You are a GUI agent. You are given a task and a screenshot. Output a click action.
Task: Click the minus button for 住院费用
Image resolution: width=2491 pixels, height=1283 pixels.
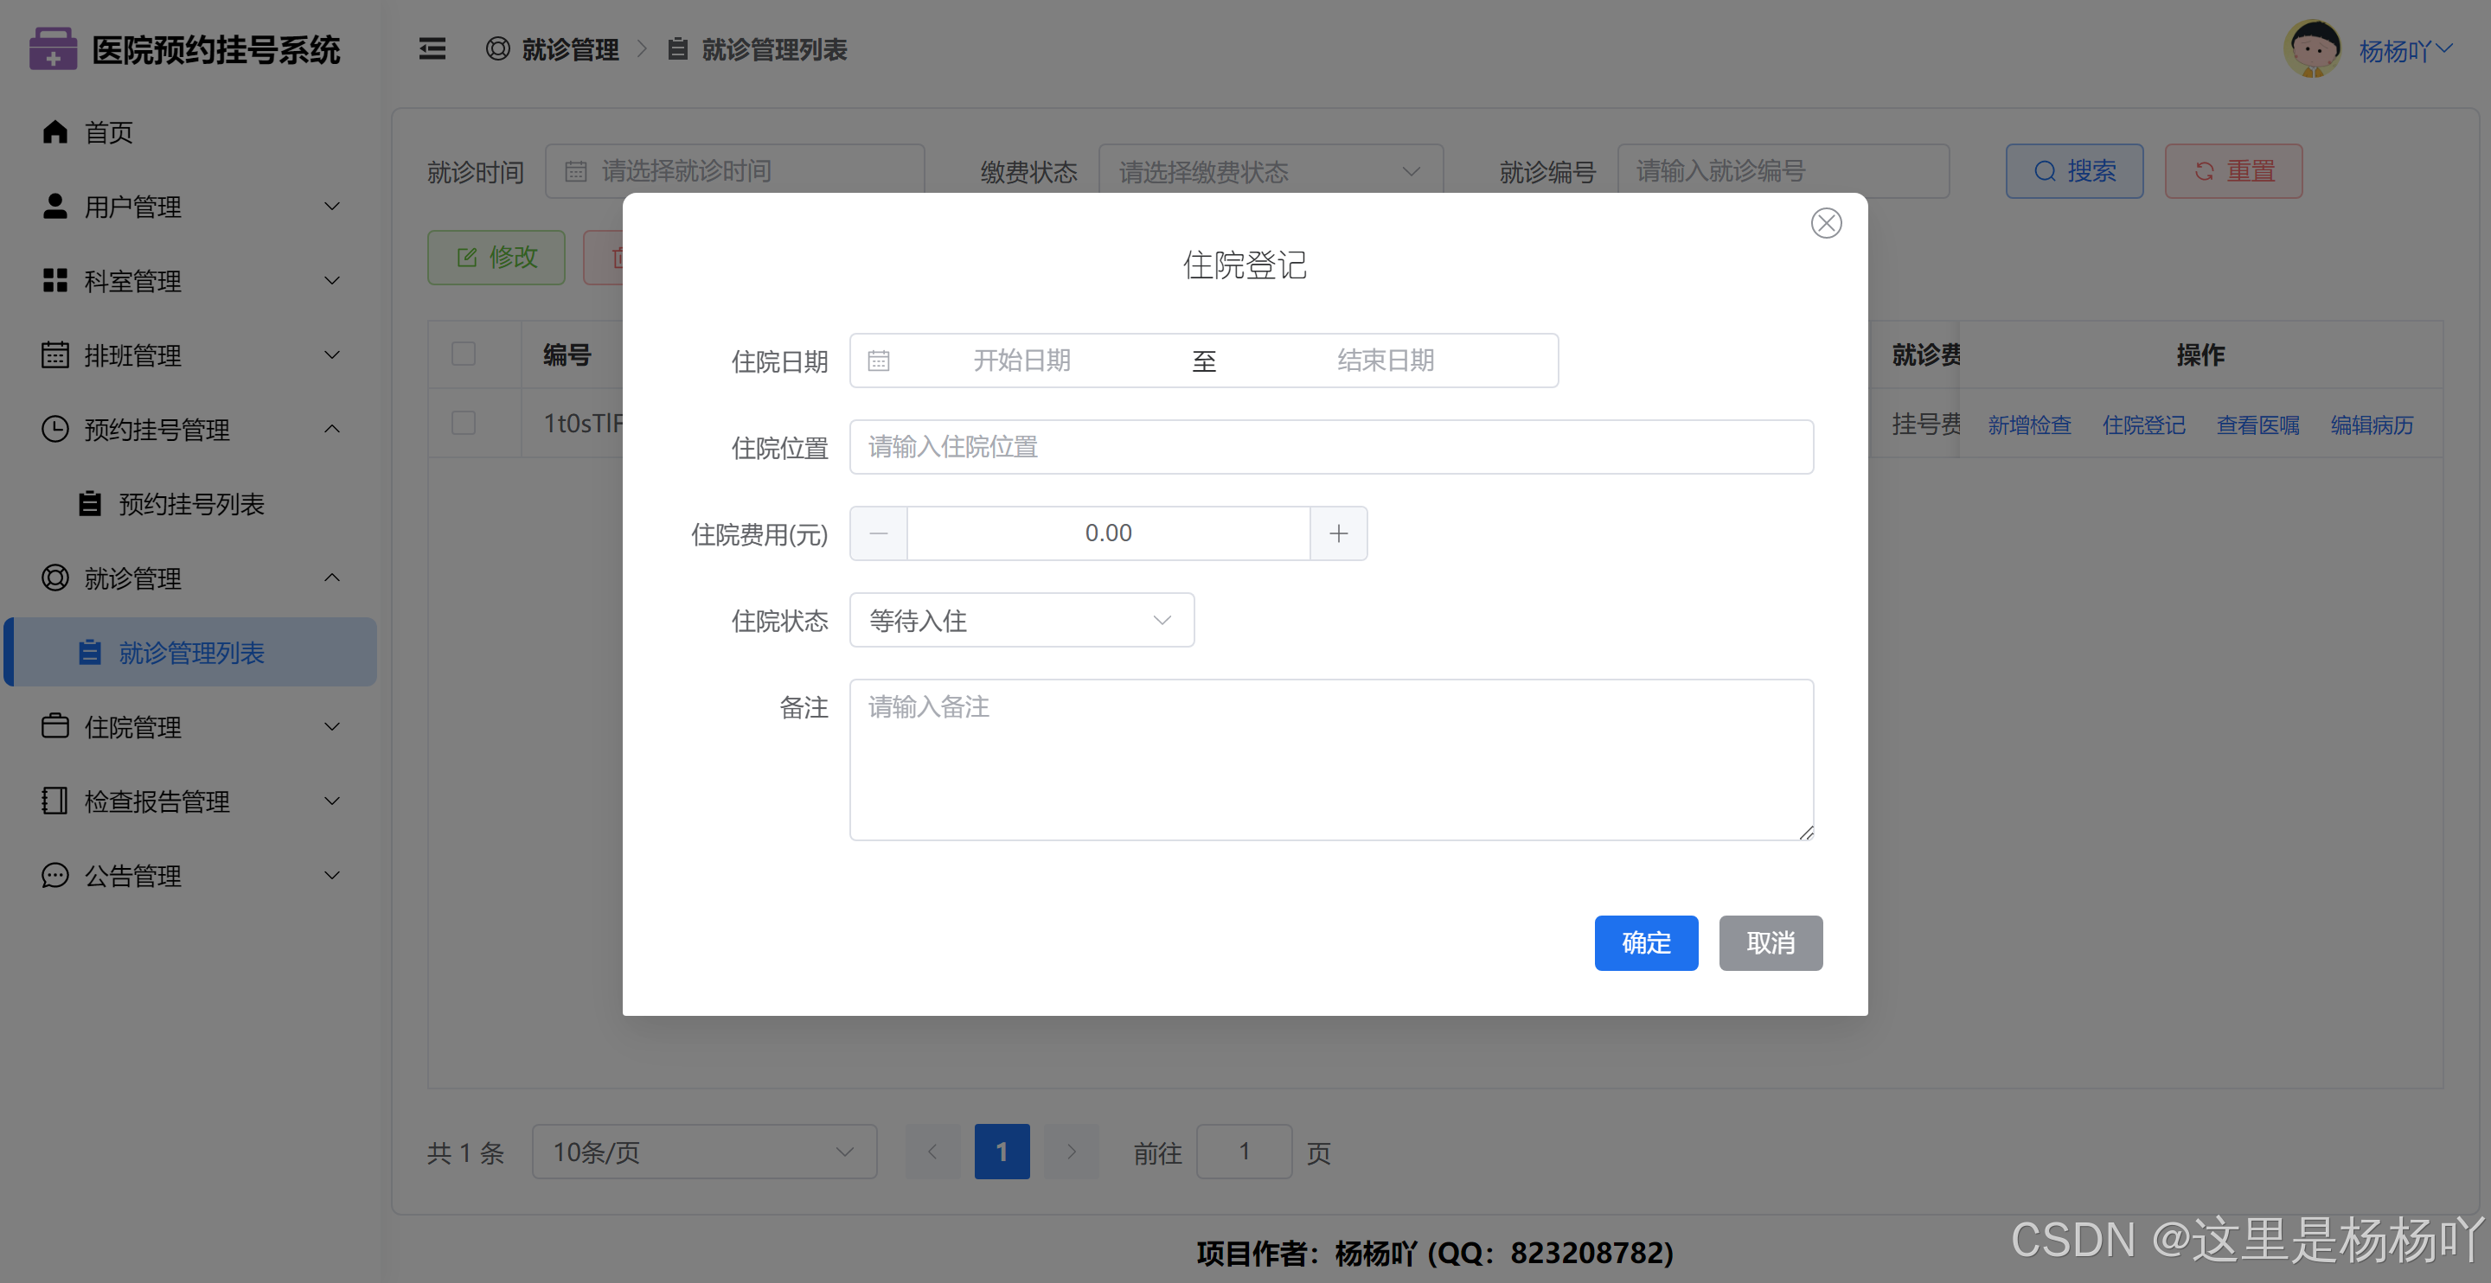878,533
